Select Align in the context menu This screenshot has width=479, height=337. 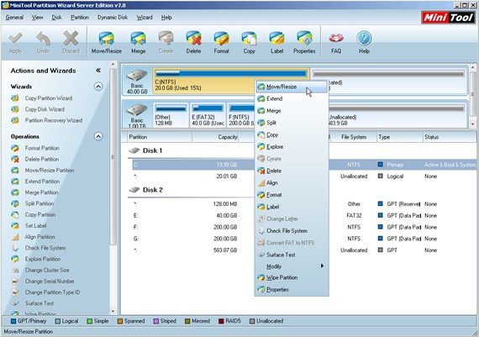[292, 182]
